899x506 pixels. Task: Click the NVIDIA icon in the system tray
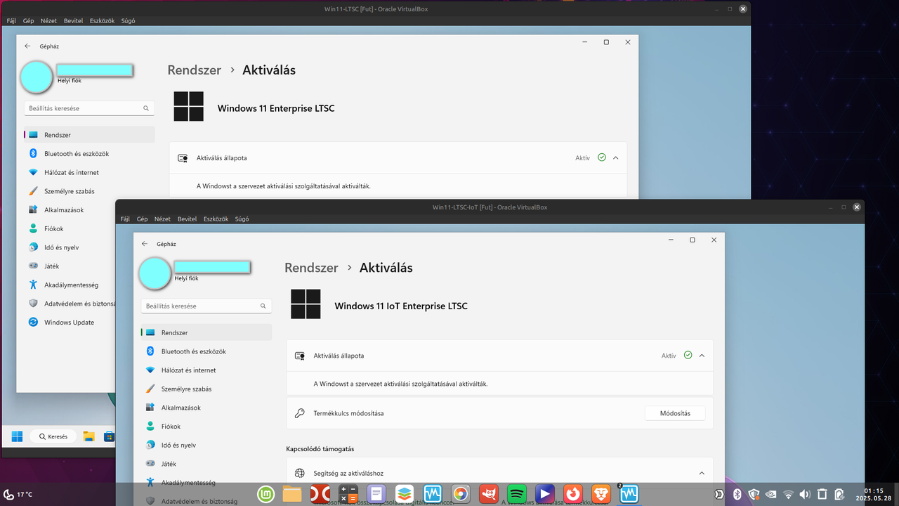tap(770, 495)
